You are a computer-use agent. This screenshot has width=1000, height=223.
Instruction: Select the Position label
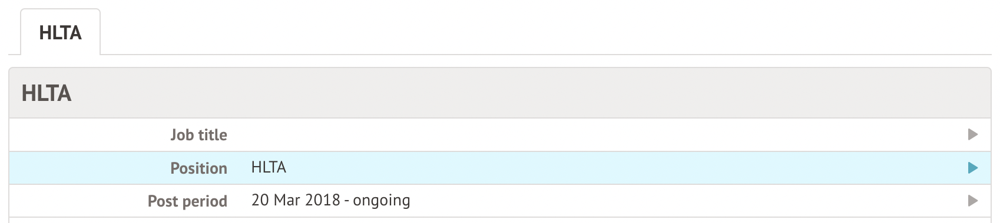(198, 168)
